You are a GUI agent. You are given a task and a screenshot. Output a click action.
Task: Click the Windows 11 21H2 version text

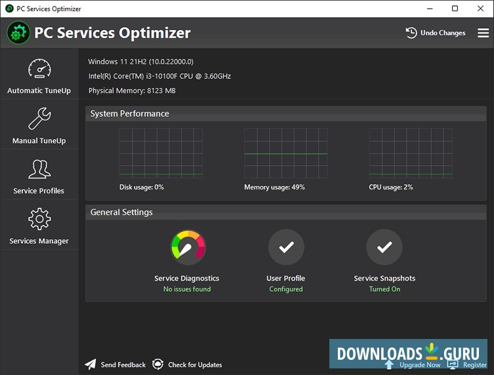141,62
